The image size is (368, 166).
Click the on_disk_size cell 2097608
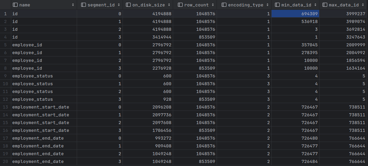tap(148, 122)
